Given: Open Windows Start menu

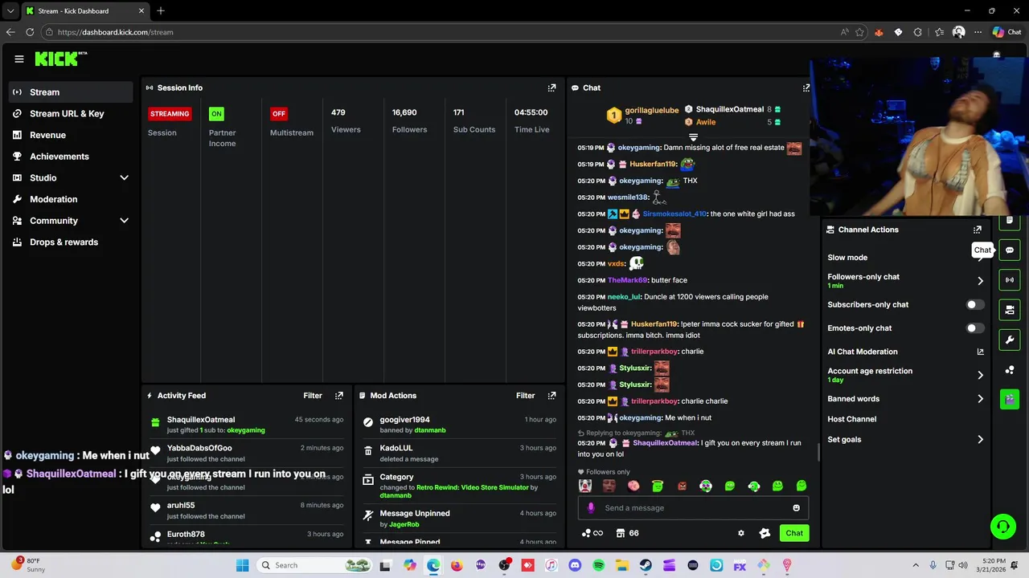Looking at the screenshot, I should pyautogui.click(x=243, y=565).
